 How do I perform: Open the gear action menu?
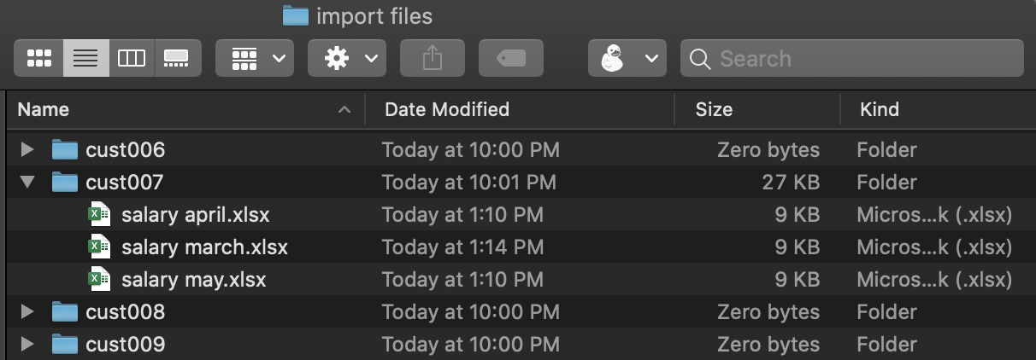[x=347, y=58]
